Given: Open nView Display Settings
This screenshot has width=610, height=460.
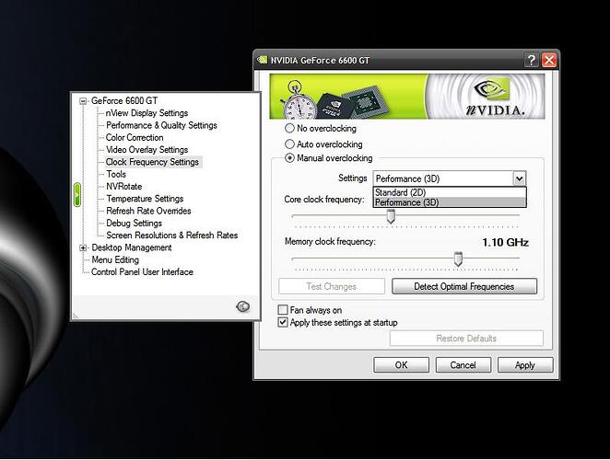Looking at the screenshot, I should coord(147,113).
